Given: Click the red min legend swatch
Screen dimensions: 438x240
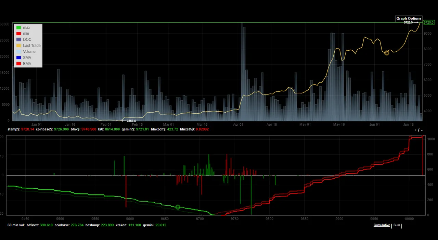Looking at the screenshot, I should pyautogui.click(x=19, y=34).
